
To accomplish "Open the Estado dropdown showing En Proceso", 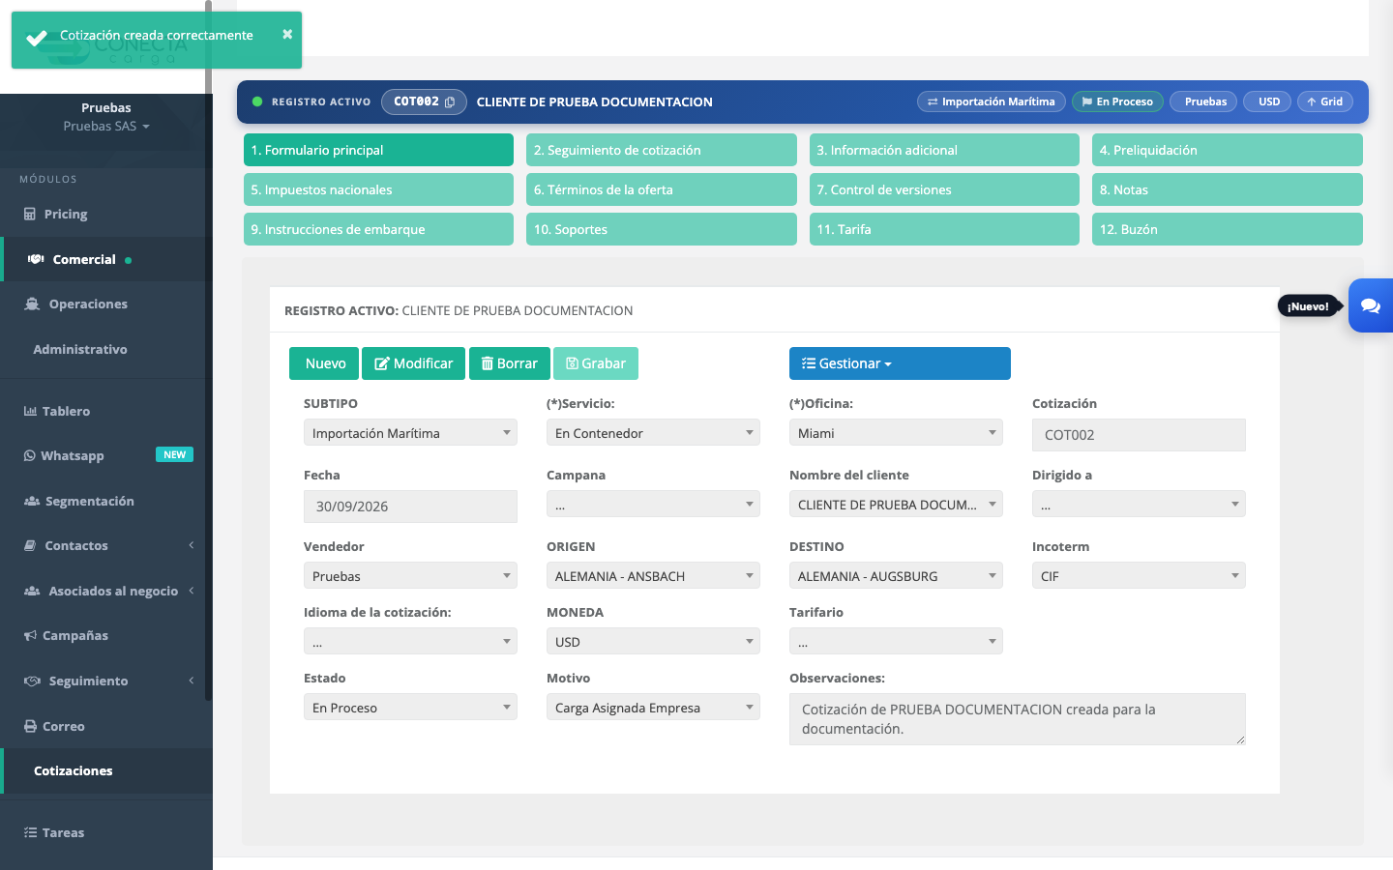I will (x=410, y=707).
